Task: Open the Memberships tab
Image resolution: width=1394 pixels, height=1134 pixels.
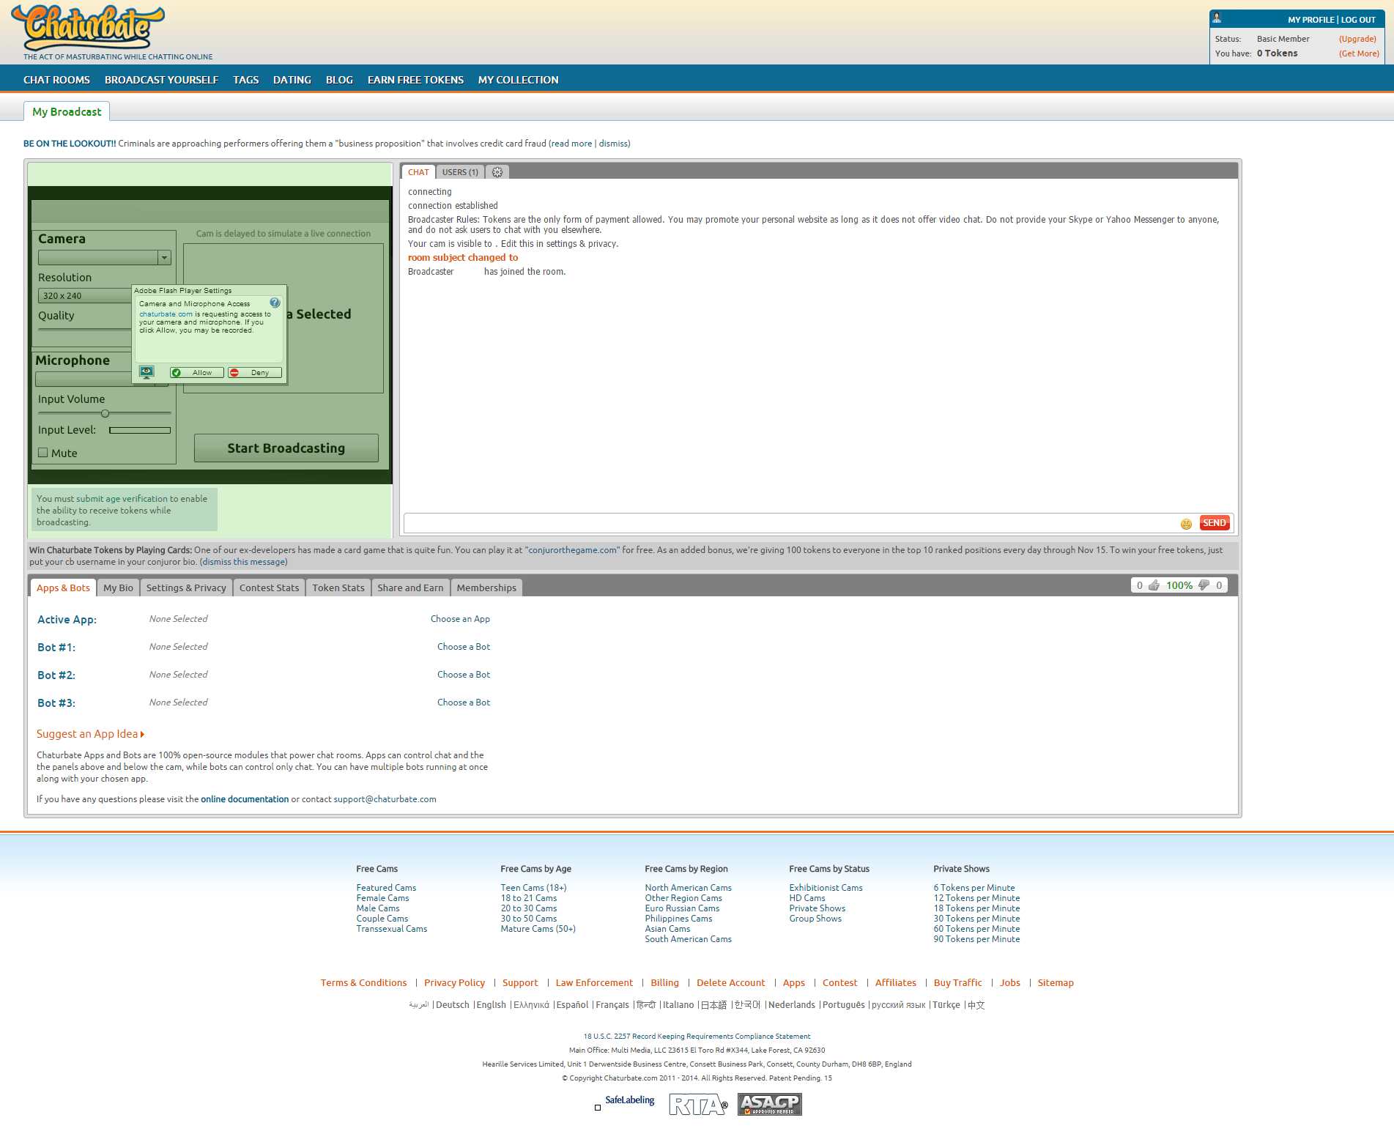Action: coord(486,588)
